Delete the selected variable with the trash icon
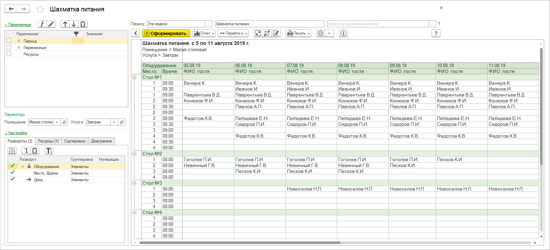The image size is (550, 250). tap(83, 24)
